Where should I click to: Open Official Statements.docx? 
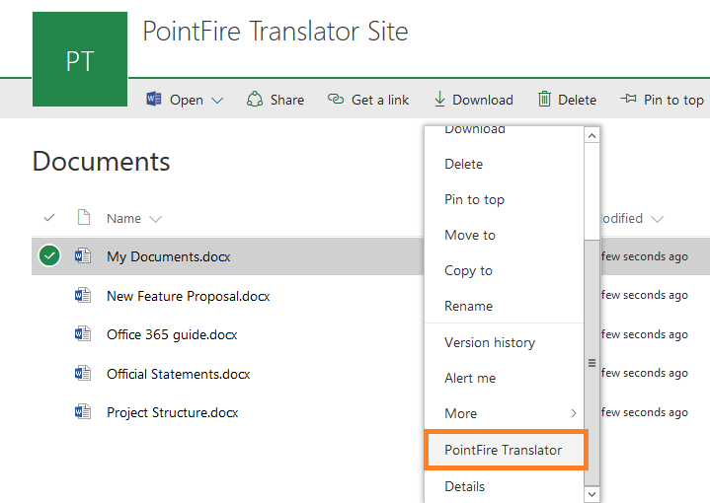click(179, 374)
